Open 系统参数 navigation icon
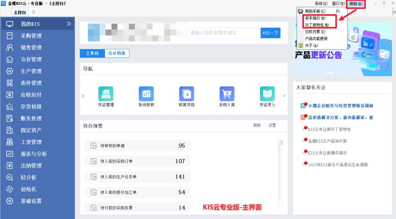Viewport: 396px width, 219px height. tap(146, 94)
